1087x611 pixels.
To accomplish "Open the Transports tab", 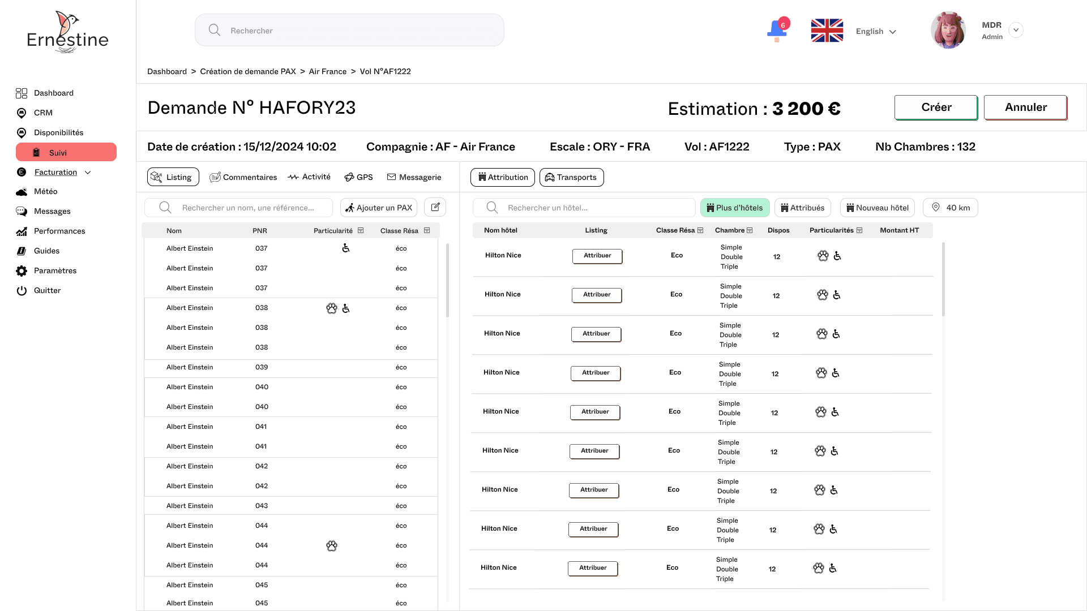I will coord(571,177).
